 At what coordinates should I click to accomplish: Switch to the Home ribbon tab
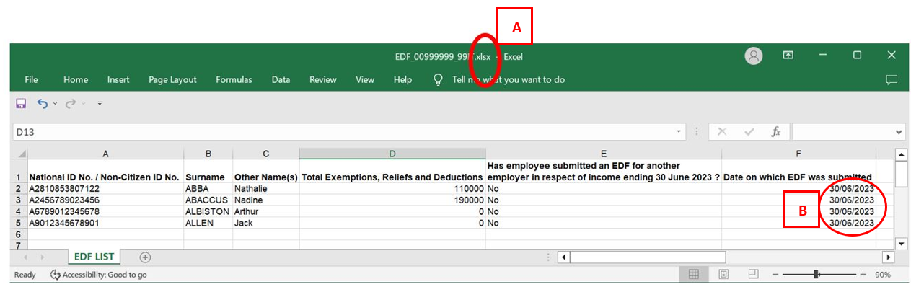click(76, 80)
